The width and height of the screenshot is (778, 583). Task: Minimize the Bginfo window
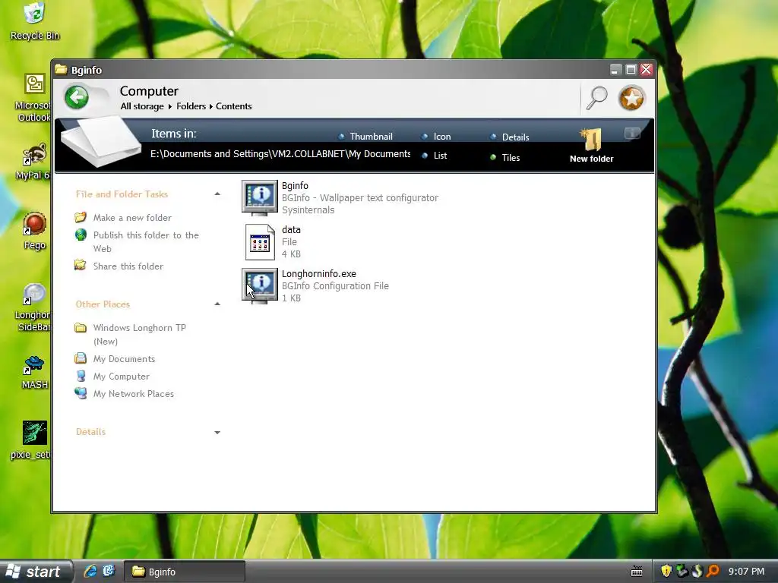615,69
